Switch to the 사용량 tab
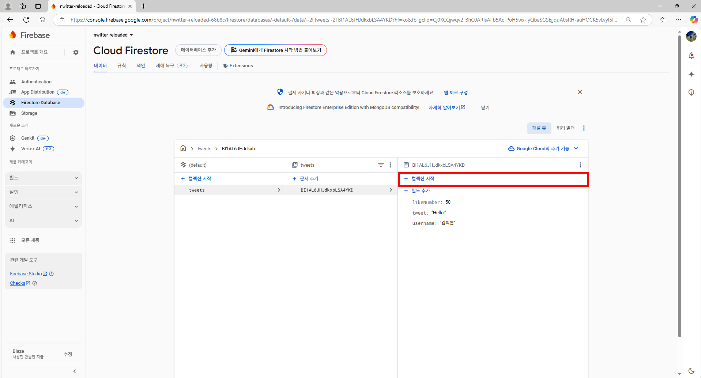This screenshot has height=378, width=701. (206, 66)
